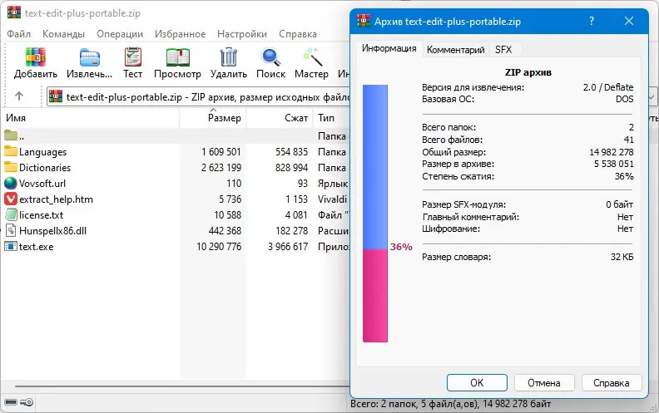Switch to the Информация tab
The width and height of the screenshot is (659, 413).
pyautogui.click(x=389, y=49)
